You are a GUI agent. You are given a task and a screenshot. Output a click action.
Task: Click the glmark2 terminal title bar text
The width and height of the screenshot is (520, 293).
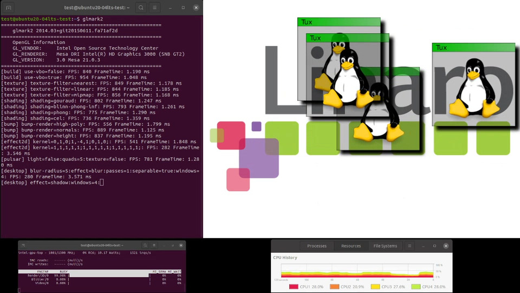click(x=96, y=7)
